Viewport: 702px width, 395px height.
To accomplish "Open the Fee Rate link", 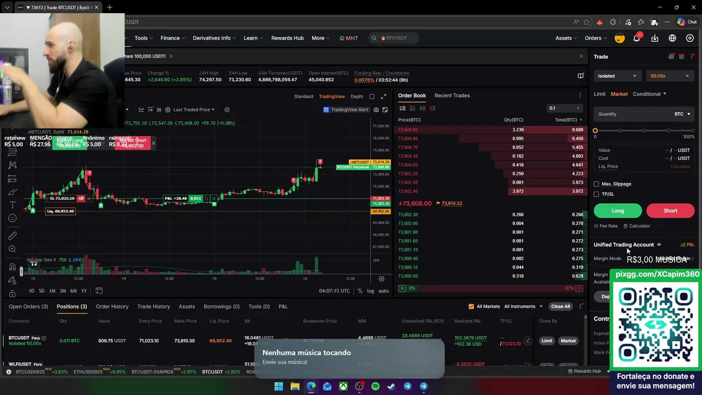I will click(605, 226).
